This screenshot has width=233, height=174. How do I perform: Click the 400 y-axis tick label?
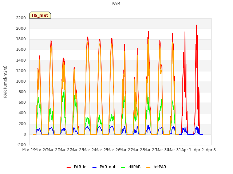click(x=22, y=113)
